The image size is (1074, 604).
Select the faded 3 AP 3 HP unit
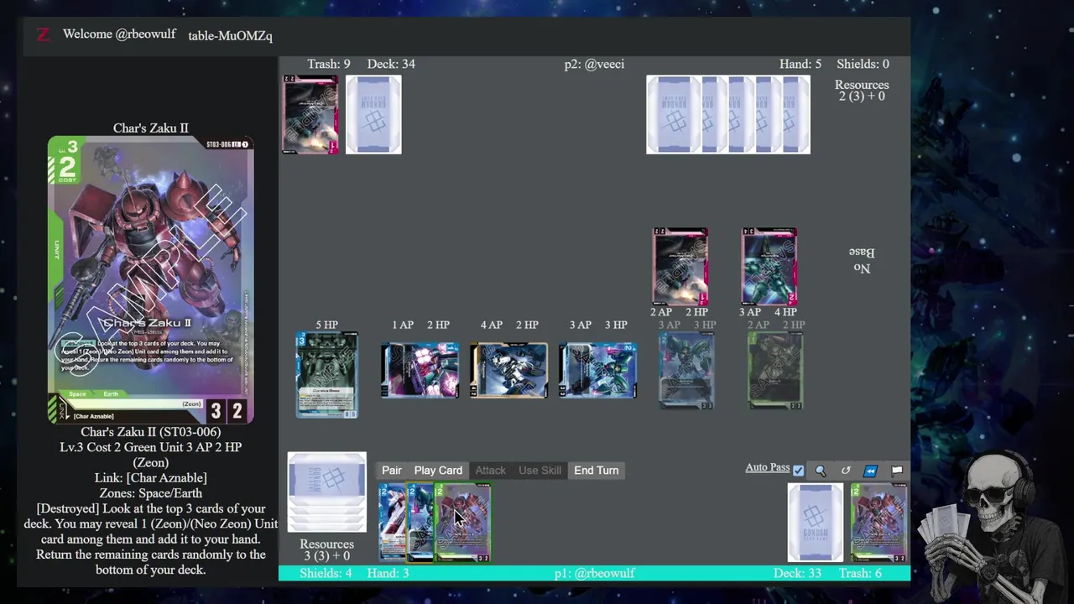tap(686, 371)
